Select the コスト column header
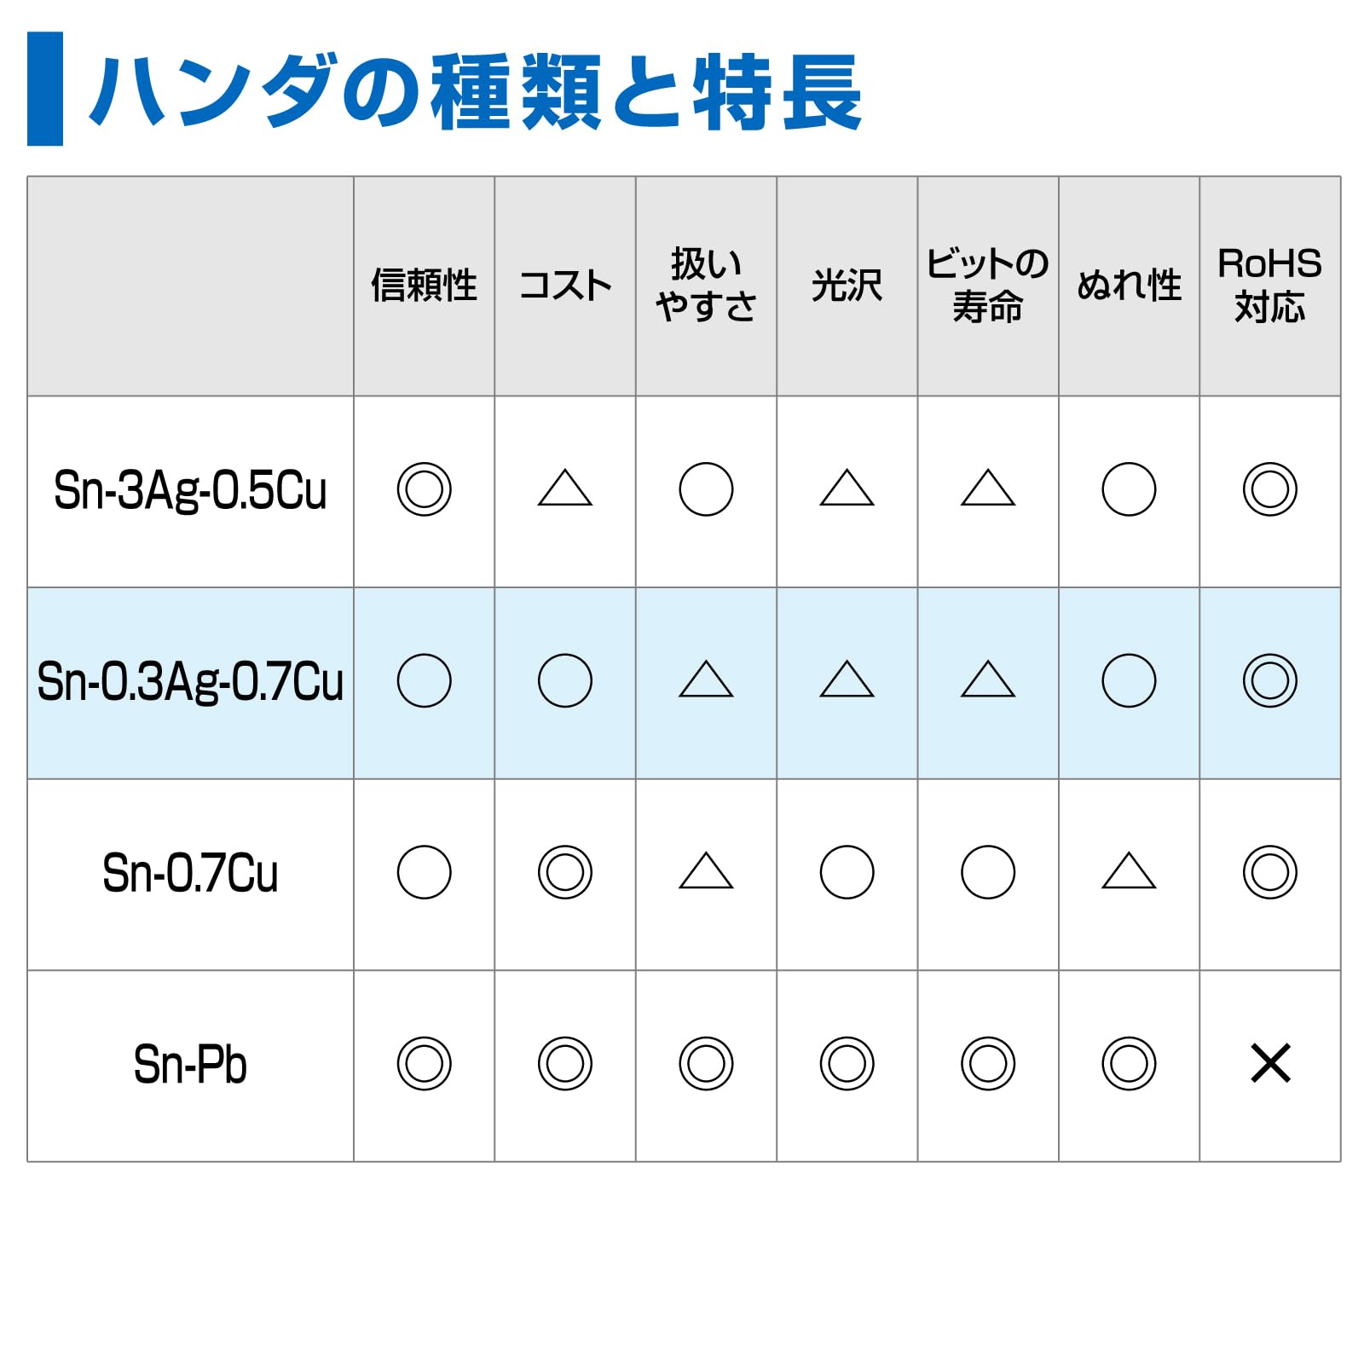 (x=565, y=285)
